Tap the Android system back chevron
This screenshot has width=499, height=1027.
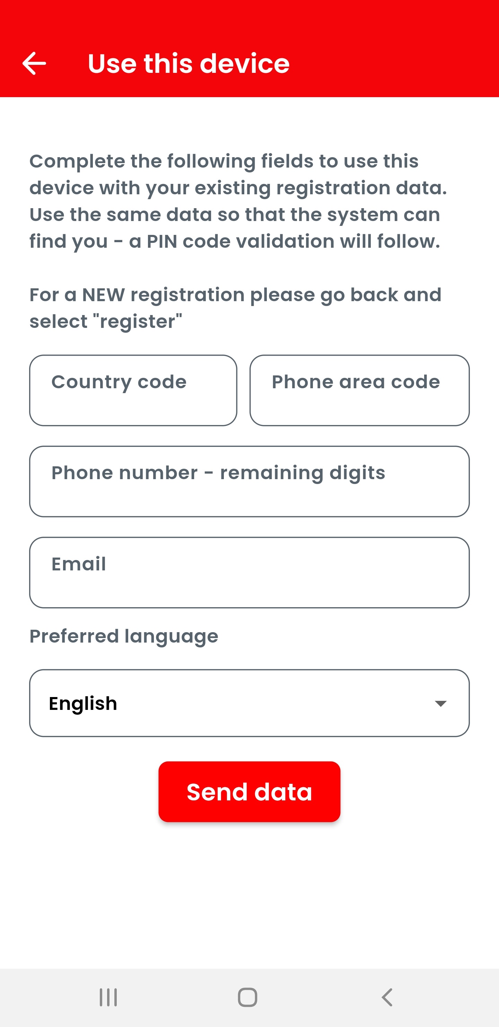click(x=387, y=998)
